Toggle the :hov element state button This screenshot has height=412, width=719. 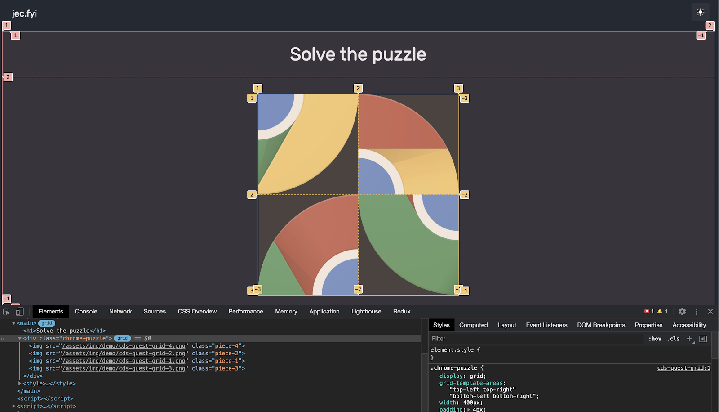click(x=655, y=339)
